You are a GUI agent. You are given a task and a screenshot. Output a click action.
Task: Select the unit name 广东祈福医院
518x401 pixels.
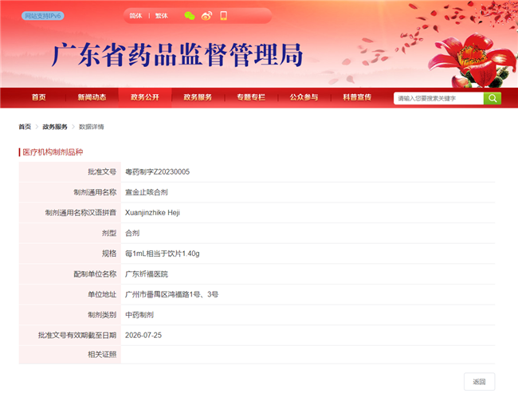click(147, 274)
